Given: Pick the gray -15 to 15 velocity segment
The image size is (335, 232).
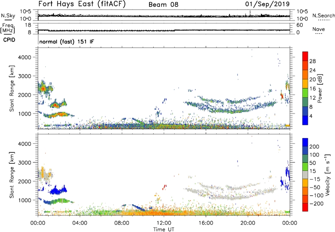Looking at the screenshot, I should tap(305, 175).
